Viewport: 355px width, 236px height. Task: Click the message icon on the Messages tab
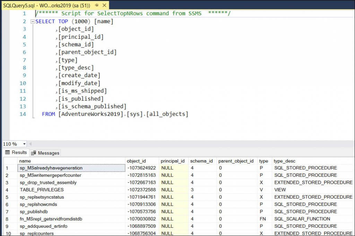[33, 153]
